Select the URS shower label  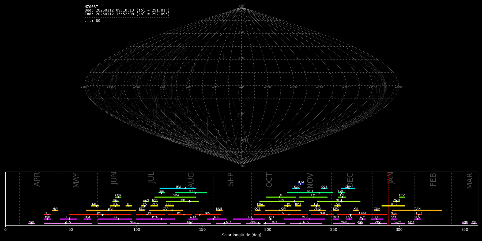(x=360, y=222)
